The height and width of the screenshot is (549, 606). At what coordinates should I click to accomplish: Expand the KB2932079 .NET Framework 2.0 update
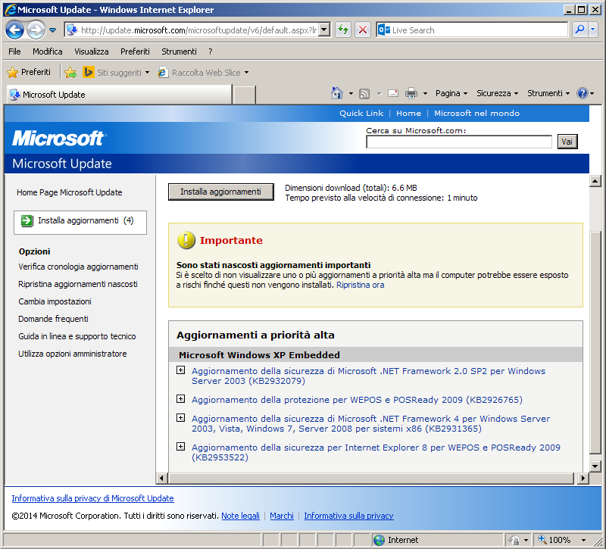pos(180,370)
